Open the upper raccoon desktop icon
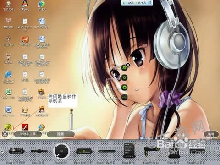 [42, 92]
